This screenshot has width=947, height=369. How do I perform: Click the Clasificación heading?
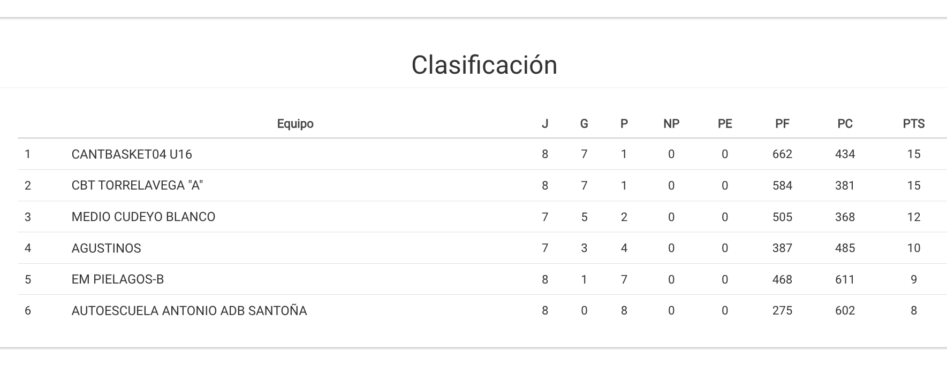click(484, 65)
